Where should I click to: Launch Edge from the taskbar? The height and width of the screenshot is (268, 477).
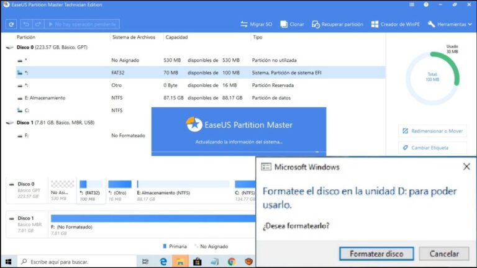click(163, 262)
